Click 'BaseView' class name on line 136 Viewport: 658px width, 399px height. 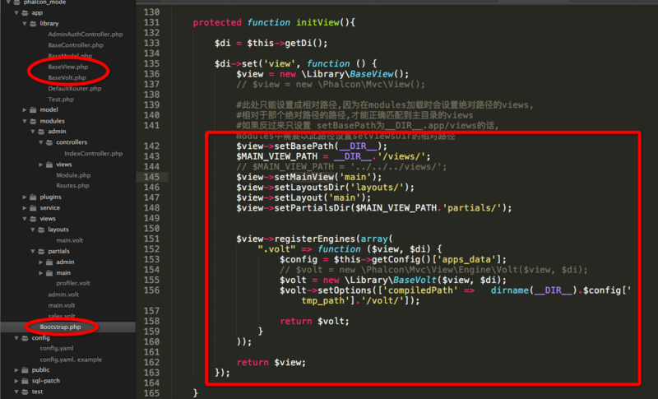(372, 74)
